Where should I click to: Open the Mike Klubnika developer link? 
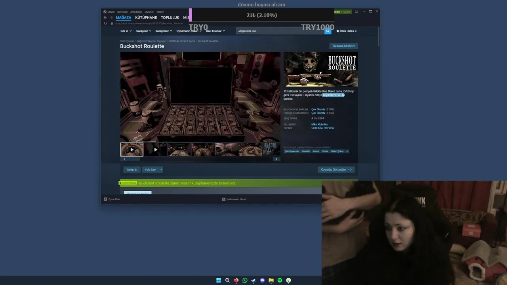click(319, 124)
